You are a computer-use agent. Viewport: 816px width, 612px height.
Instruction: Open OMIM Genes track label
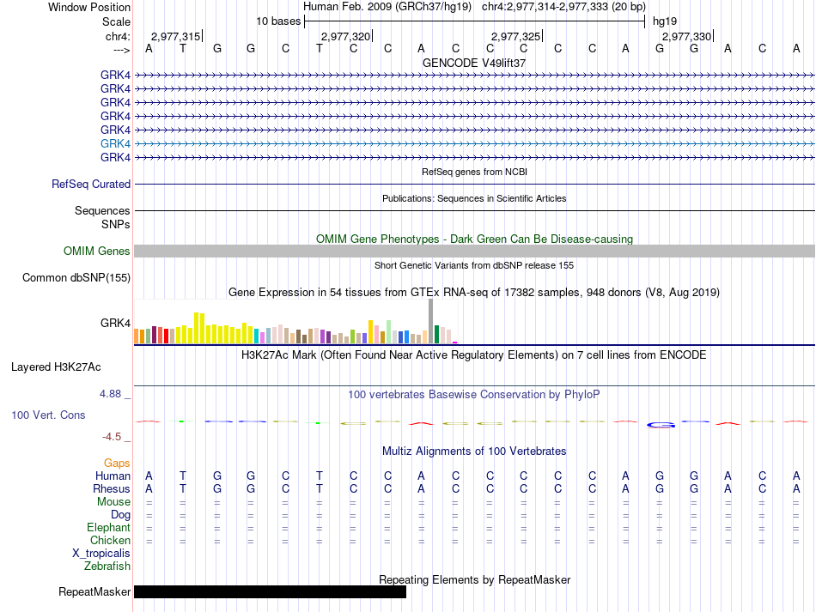tap(97, 251)
